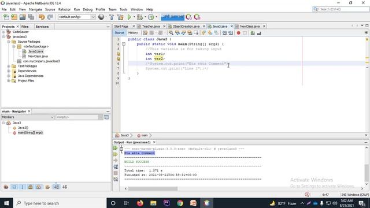Click the Re-run green arrows icon in Output
This screenshot has height=208, width=370.
(x=116, y=148)
